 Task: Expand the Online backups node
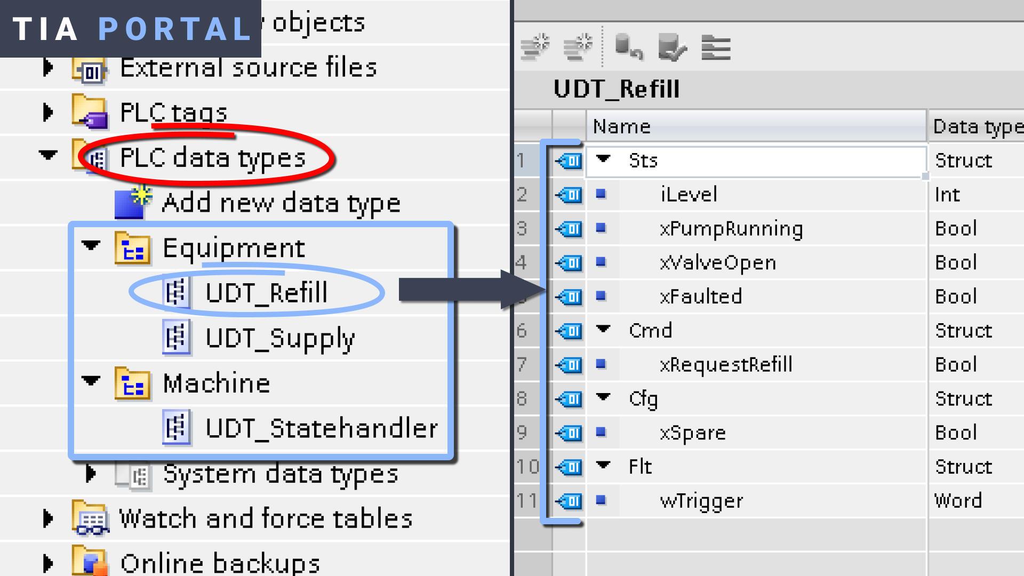(x=48, y=563)
